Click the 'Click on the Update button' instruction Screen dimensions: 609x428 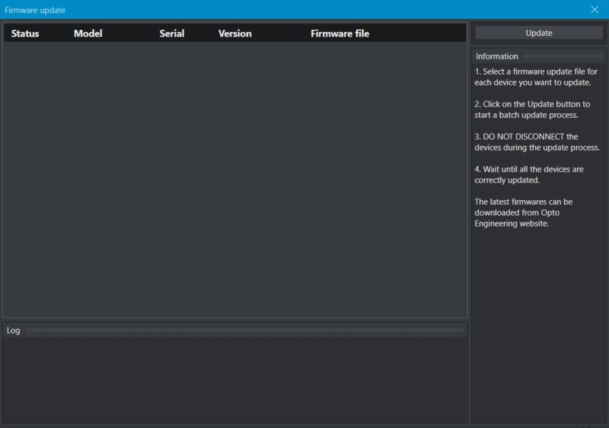pos(532,109)
